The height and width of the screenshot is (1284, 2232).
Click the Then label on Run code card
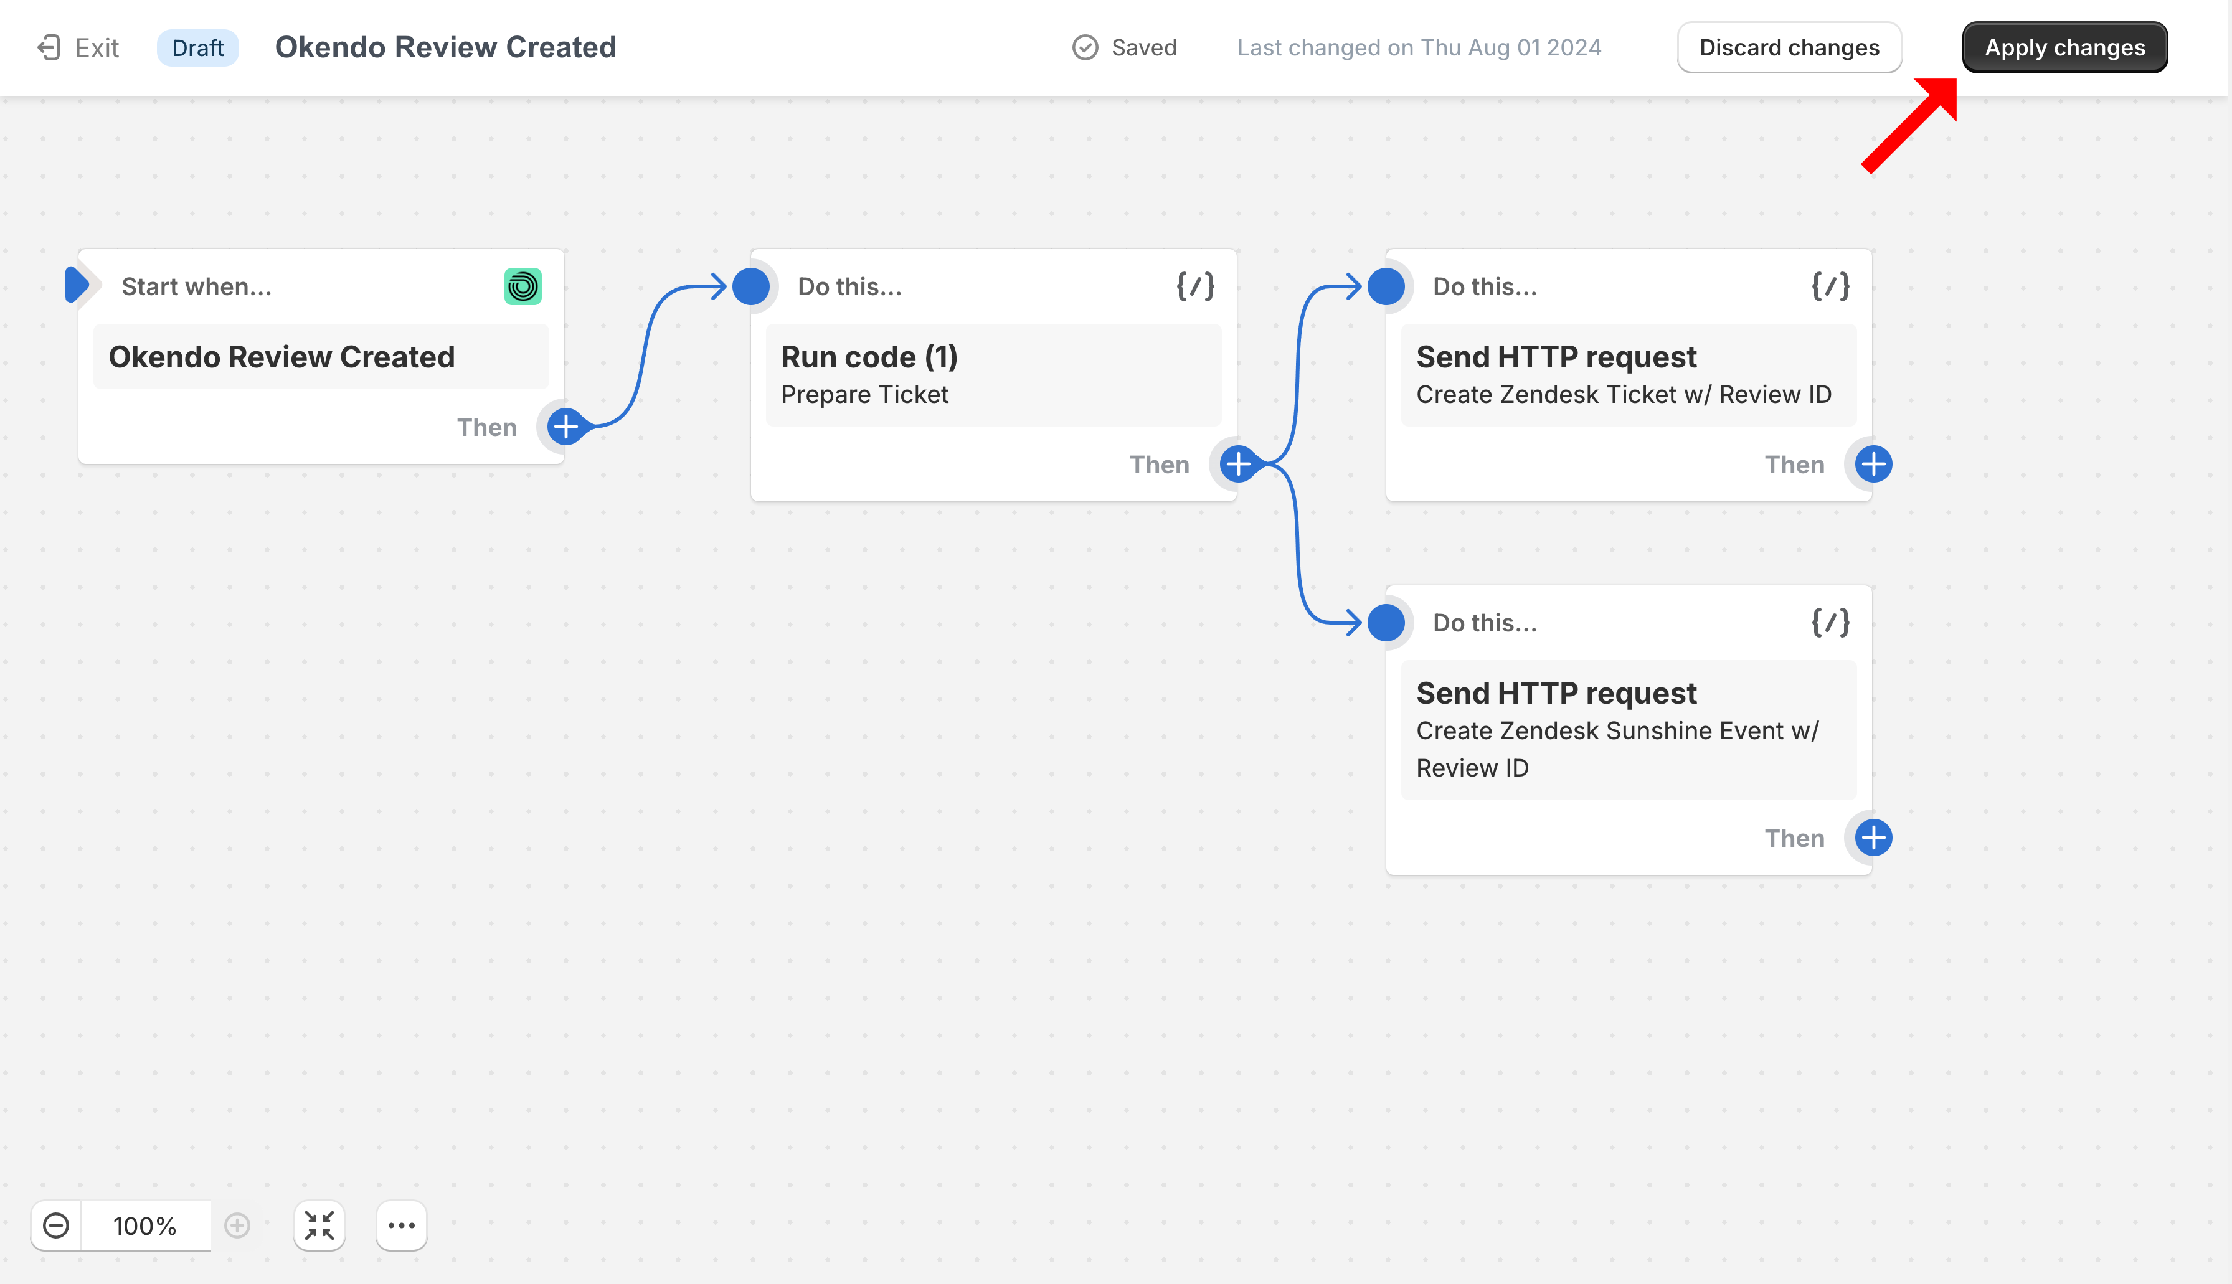pos(1160,465)
